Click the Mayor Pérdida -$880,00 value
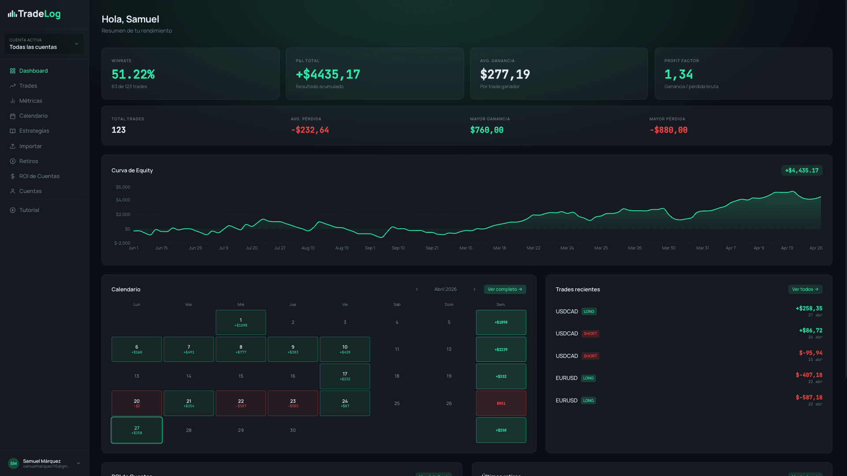 668,130
